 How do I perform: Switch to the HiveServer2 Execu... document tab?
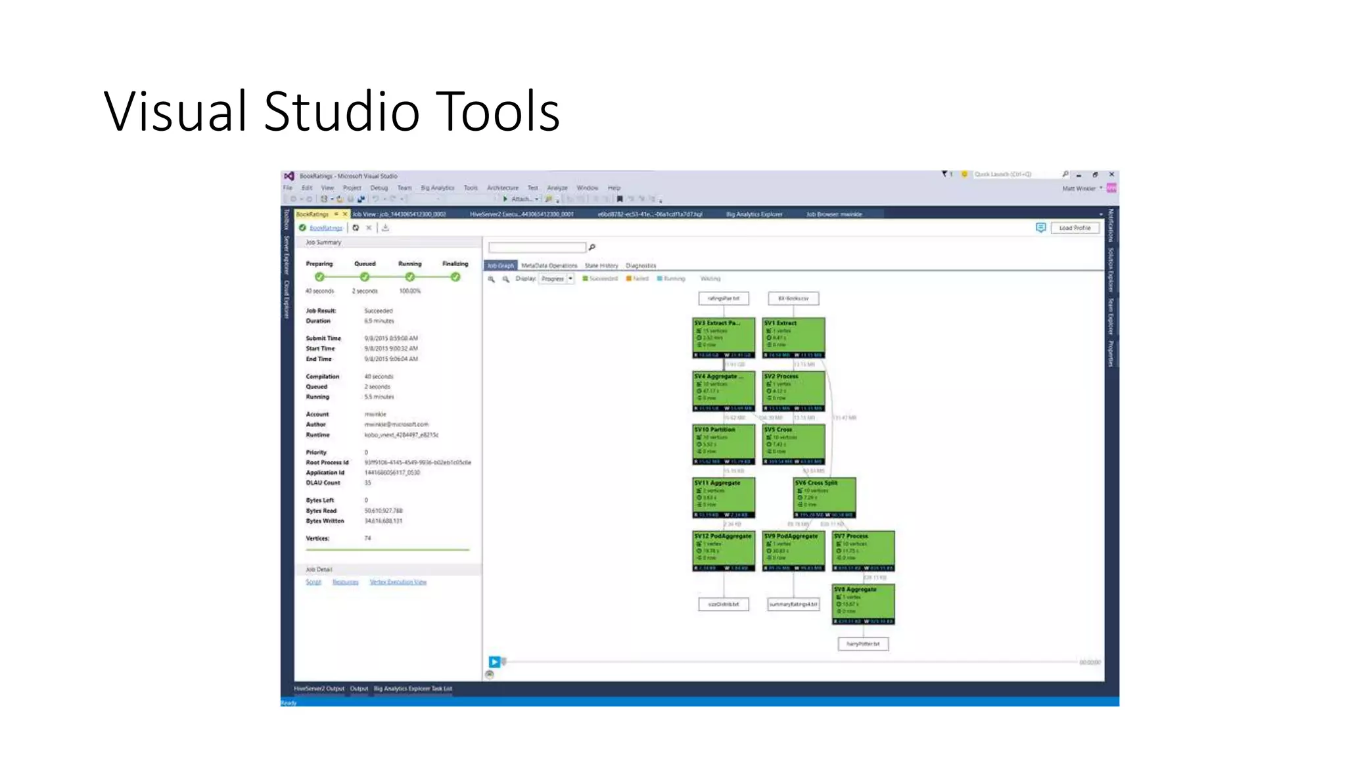point(522,214)
